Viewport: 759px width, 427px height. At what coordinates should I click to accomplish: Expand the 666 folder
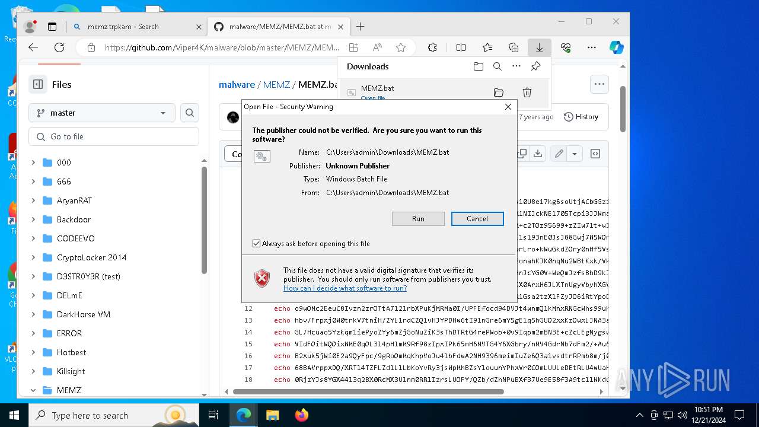33,181
